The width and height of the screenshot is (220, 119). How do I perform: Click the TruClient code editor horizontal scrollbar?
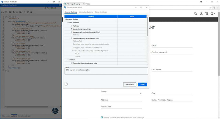pyautogui.click(x=27, y=107)
